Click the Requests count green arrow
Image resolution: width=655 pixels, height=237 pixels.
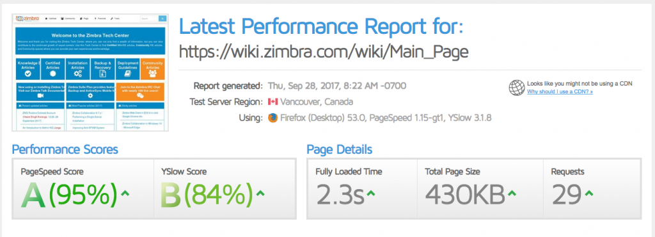pos(589,193)
